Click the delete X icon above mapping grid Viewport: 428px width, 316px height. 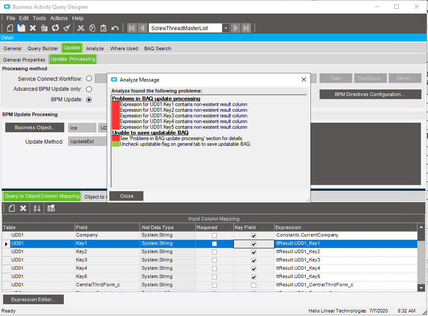(x=23, y=208)
